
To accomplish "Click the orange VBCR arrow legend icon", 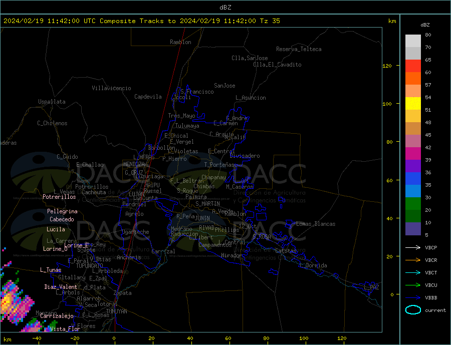I will (x=413, y=260).
